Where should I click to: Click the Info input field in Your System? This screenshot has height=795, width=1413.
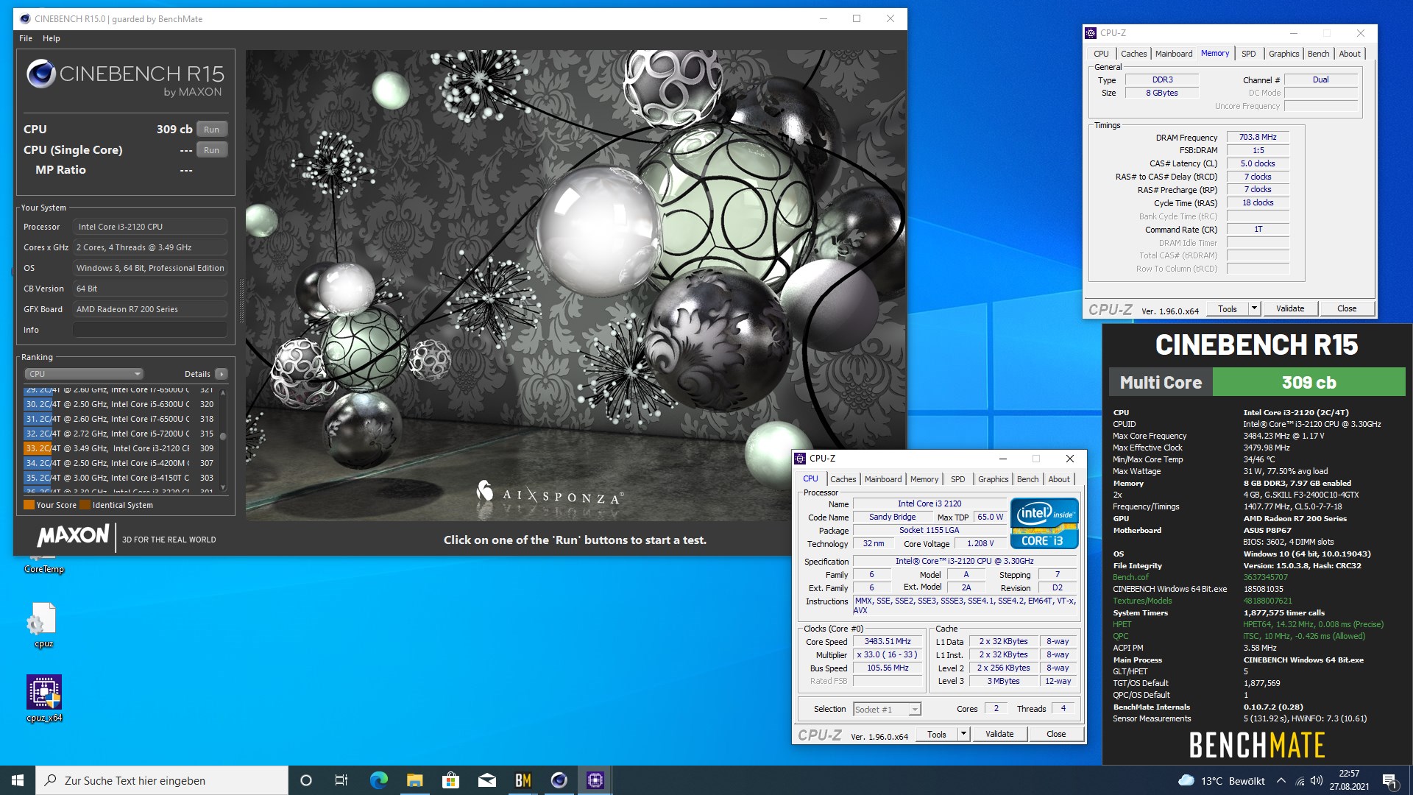point(150,330)
